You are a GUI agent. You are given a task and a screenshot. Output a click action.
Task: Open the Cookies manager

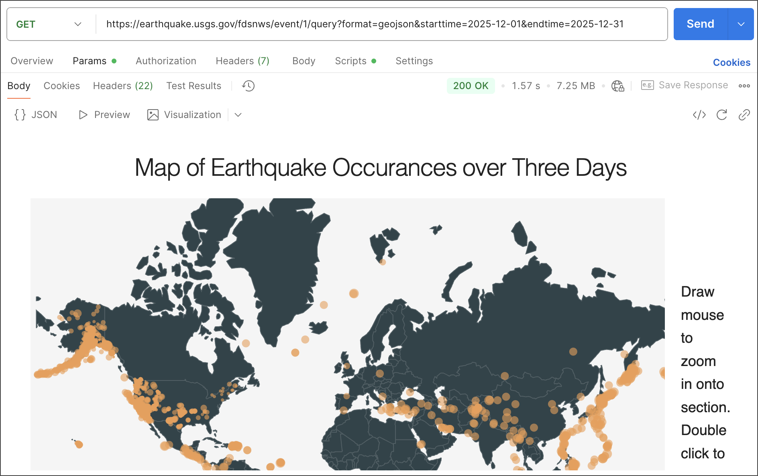731,62
